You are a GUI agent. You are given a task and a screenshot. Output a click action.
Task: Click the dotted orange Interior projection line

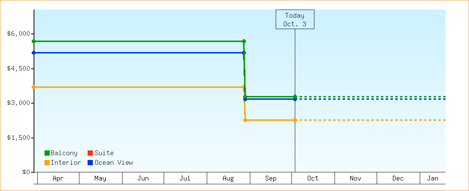[x=373, y=120]
